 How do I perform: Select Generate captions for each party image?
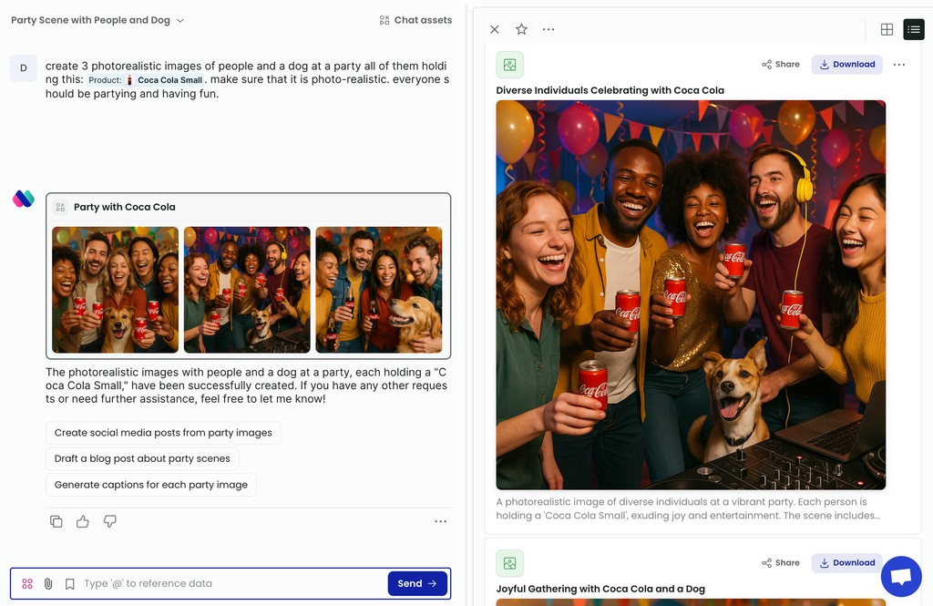(151, 485)
